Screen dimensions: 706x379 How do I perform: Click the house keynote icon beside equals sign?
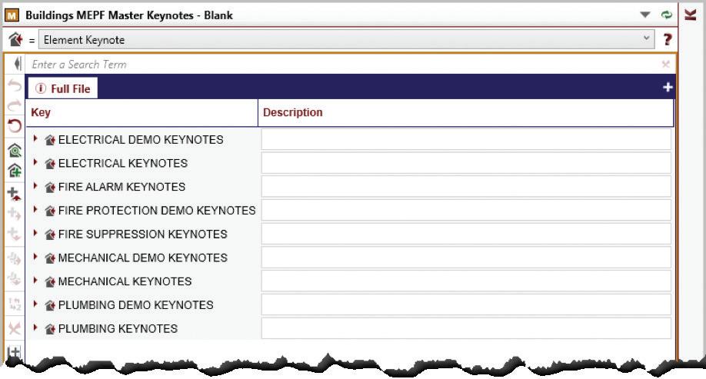pos(15,40)
